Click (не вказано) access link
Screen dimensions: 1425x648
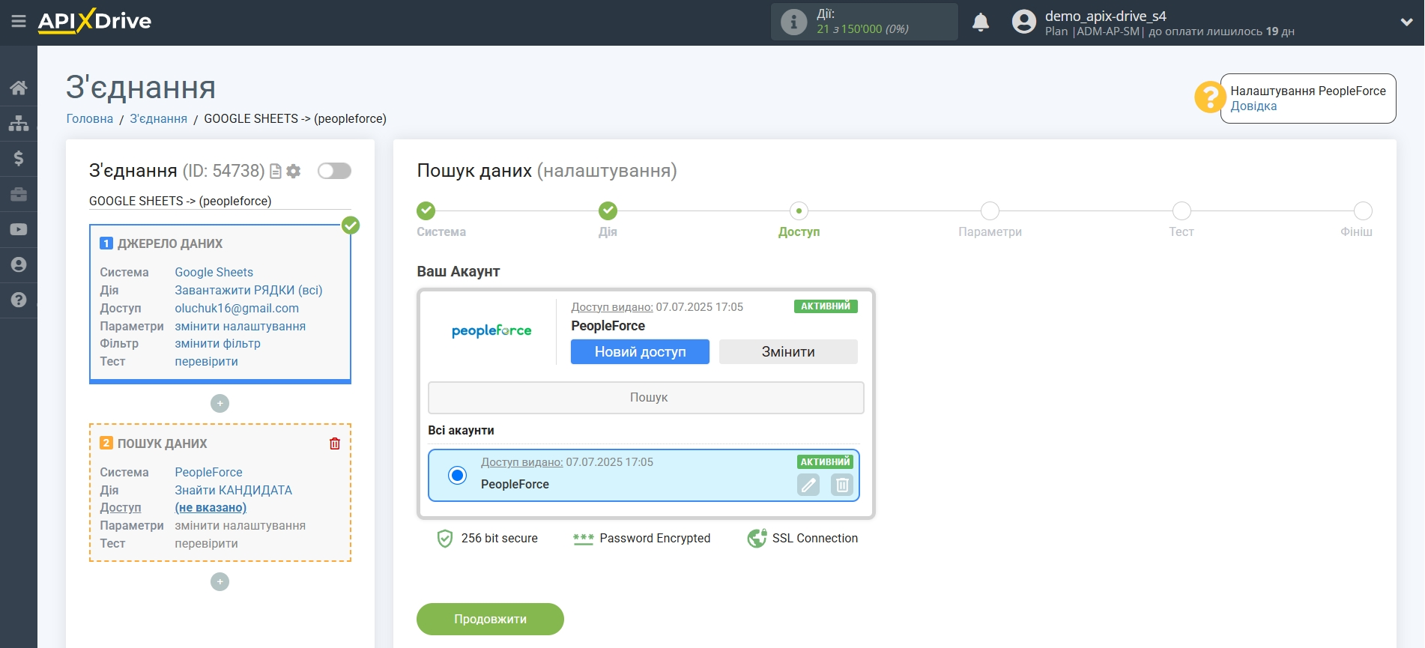[211, 507]
